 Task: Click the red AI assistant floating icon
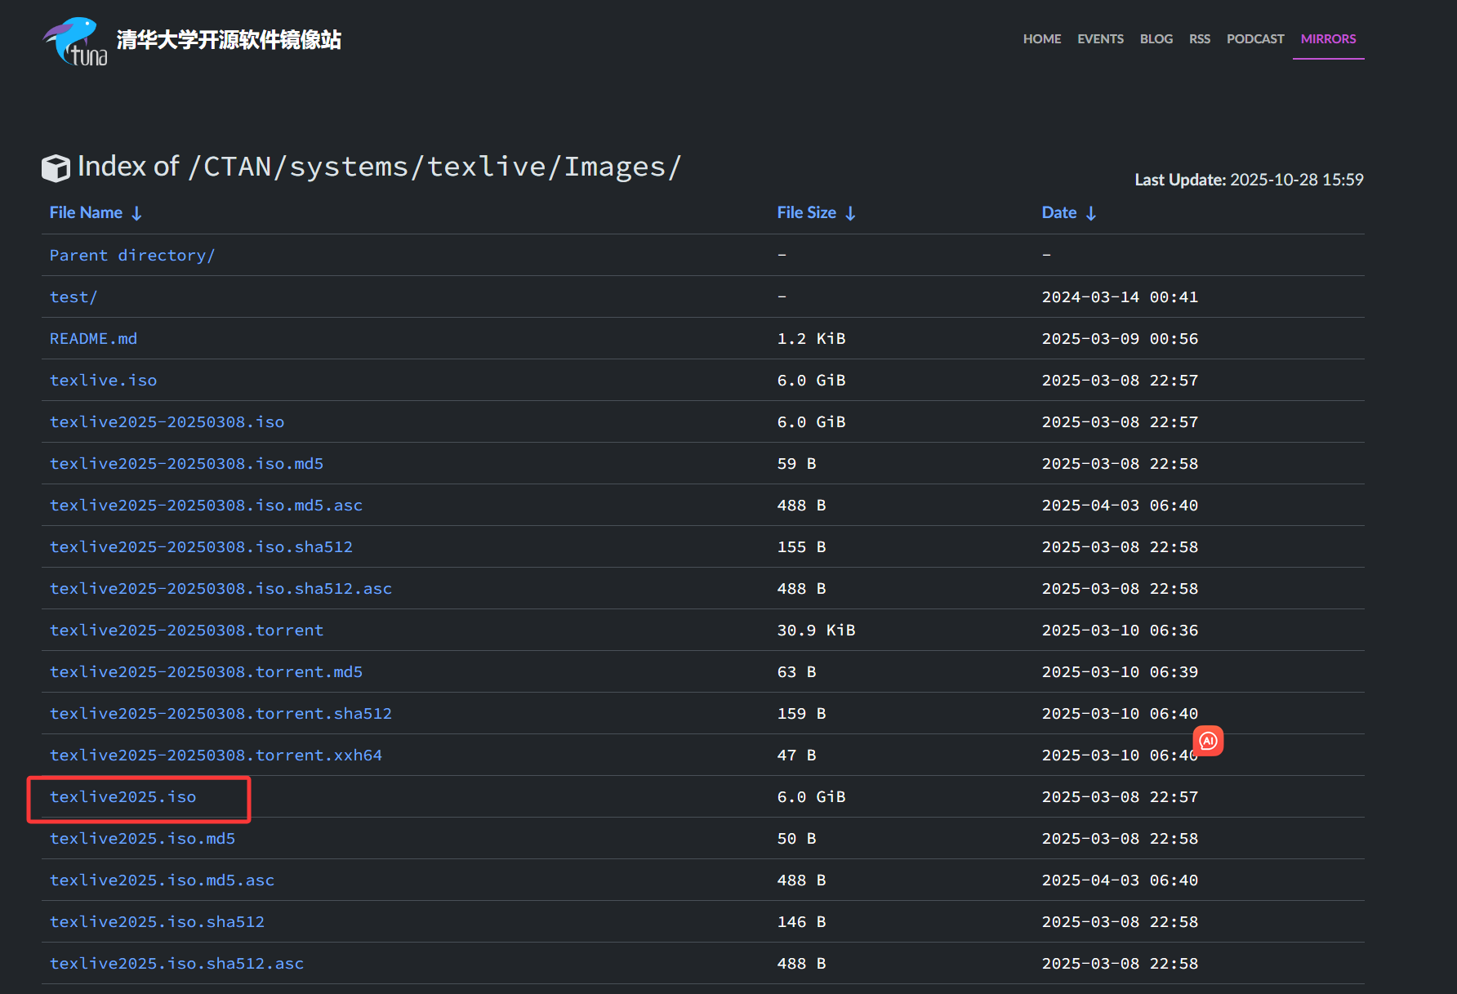[1208, 741]
